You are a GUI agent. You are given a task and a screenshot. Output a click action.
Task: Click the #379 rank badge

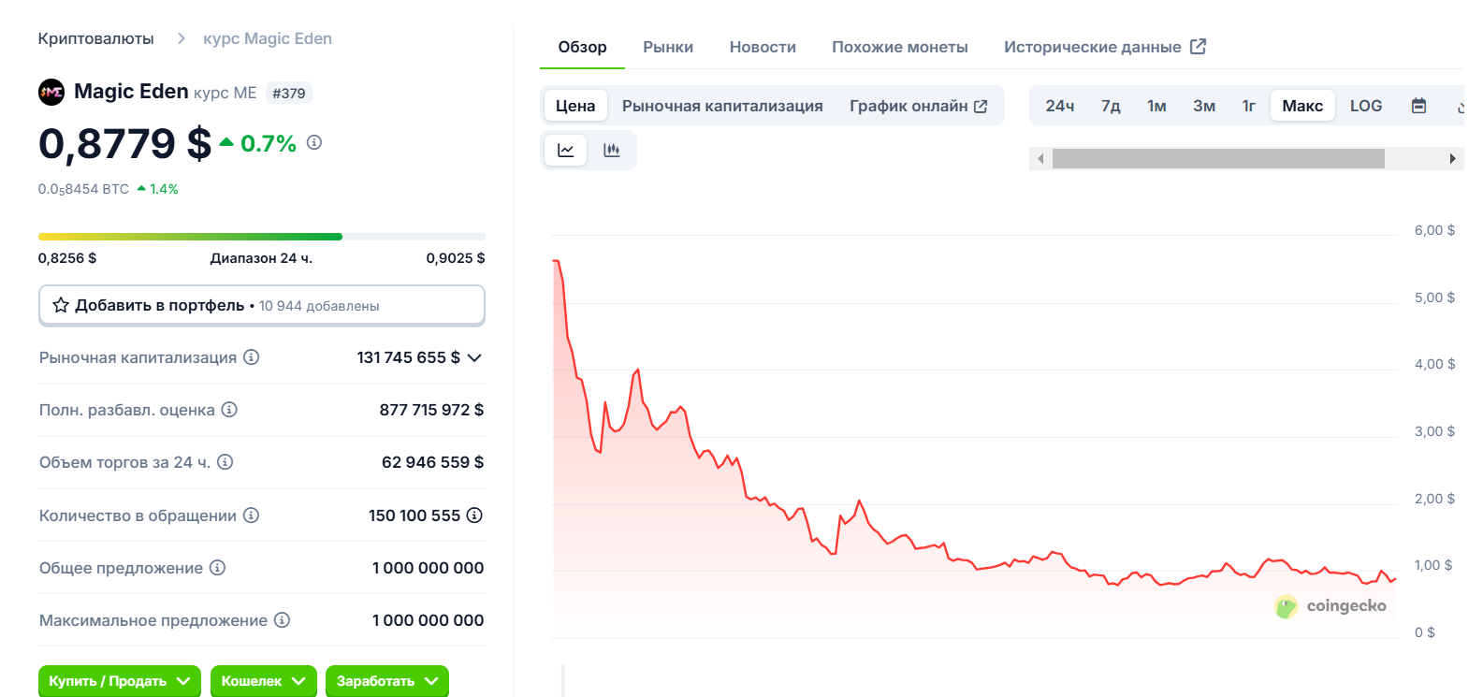(x=289, y=93)
